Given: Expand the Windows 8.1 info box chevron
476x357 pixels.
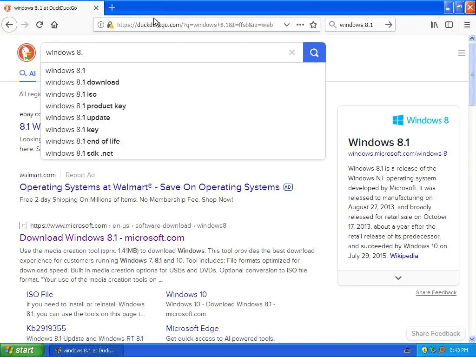Looking at the screenshot, I should [x=398, y=278].
